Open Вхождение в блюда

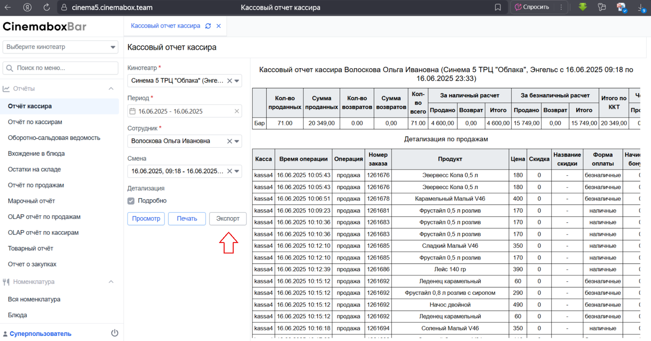[x=36, y=154]
